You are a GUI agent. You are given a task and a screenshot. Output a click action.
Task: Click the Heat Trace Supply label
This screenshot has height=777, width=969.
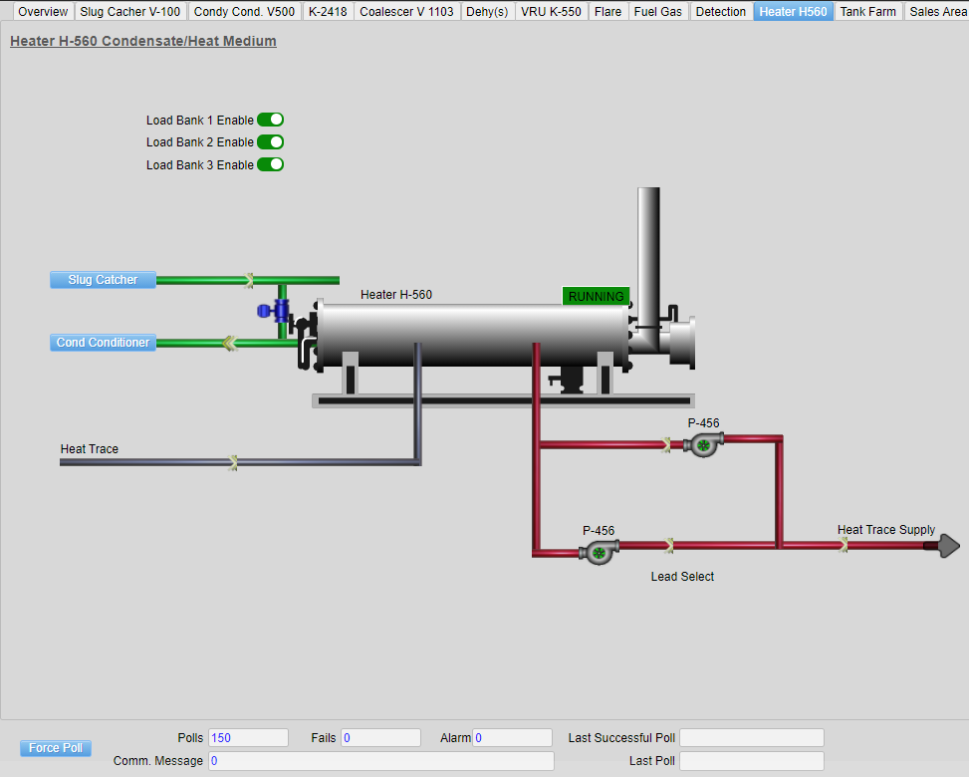coord(886,530)
